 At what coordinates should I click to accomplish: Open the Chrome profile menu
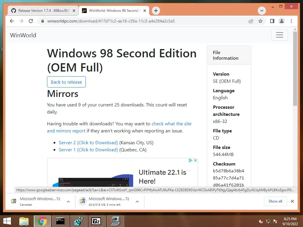click(x=282, y=21)
